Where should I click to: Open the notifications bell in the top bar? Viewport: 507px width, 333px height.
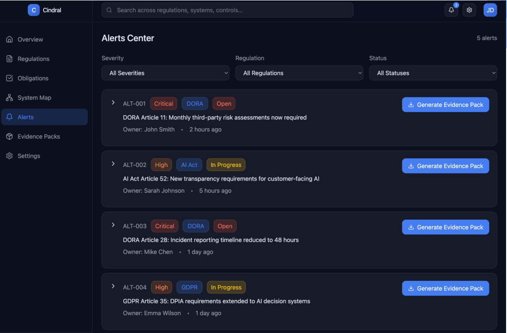(451, 10)
